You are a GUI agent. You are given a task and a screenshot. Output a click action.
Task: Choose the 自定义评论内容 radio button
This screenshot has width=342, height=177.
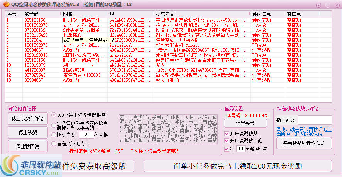54,144
